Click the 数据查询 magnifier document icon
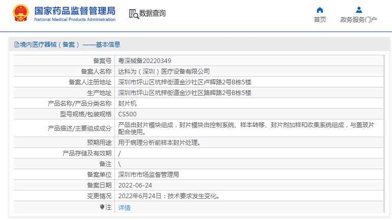Image resolution: width=392 pixels, height=220 pixels. coord(134,14)
